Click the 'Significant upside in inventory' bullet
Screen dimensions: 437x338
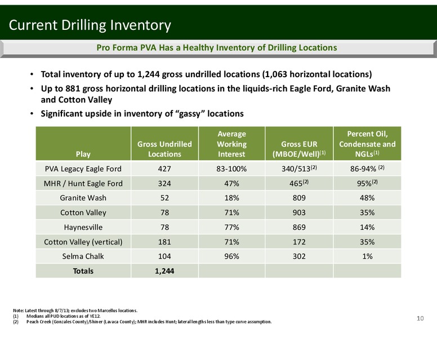[142, 114]
